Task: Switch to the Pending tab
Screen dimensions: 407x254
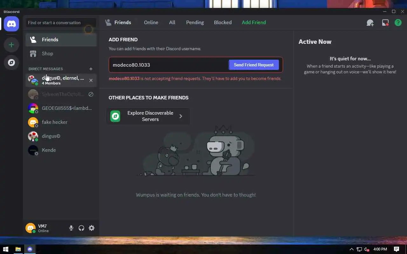Action: point(195,23)
